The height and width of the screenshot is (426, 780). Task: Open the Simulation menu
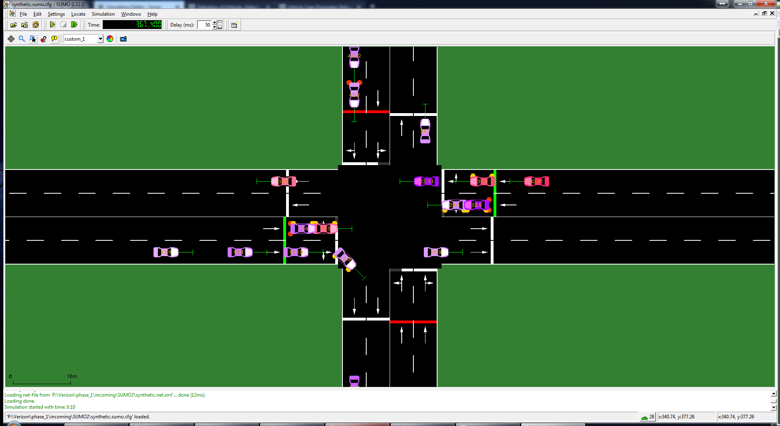103,14
